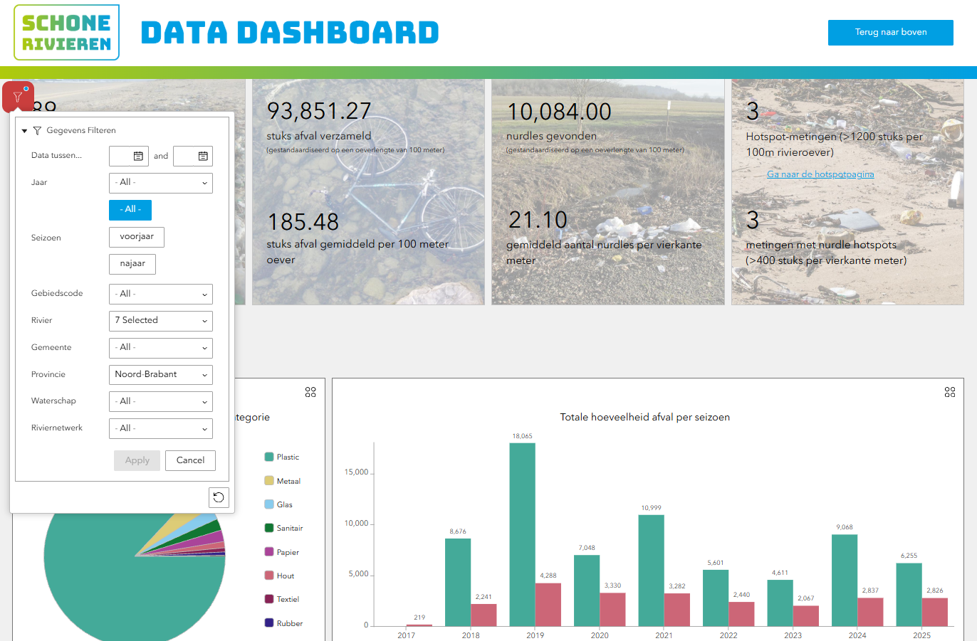Click the Cancel button

(x=190, y=460)
